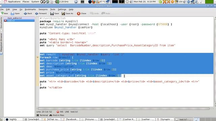Select item_editor.tcl in Documents list
The width and height of the screenshot is (216, 121).
pos(19,18)
